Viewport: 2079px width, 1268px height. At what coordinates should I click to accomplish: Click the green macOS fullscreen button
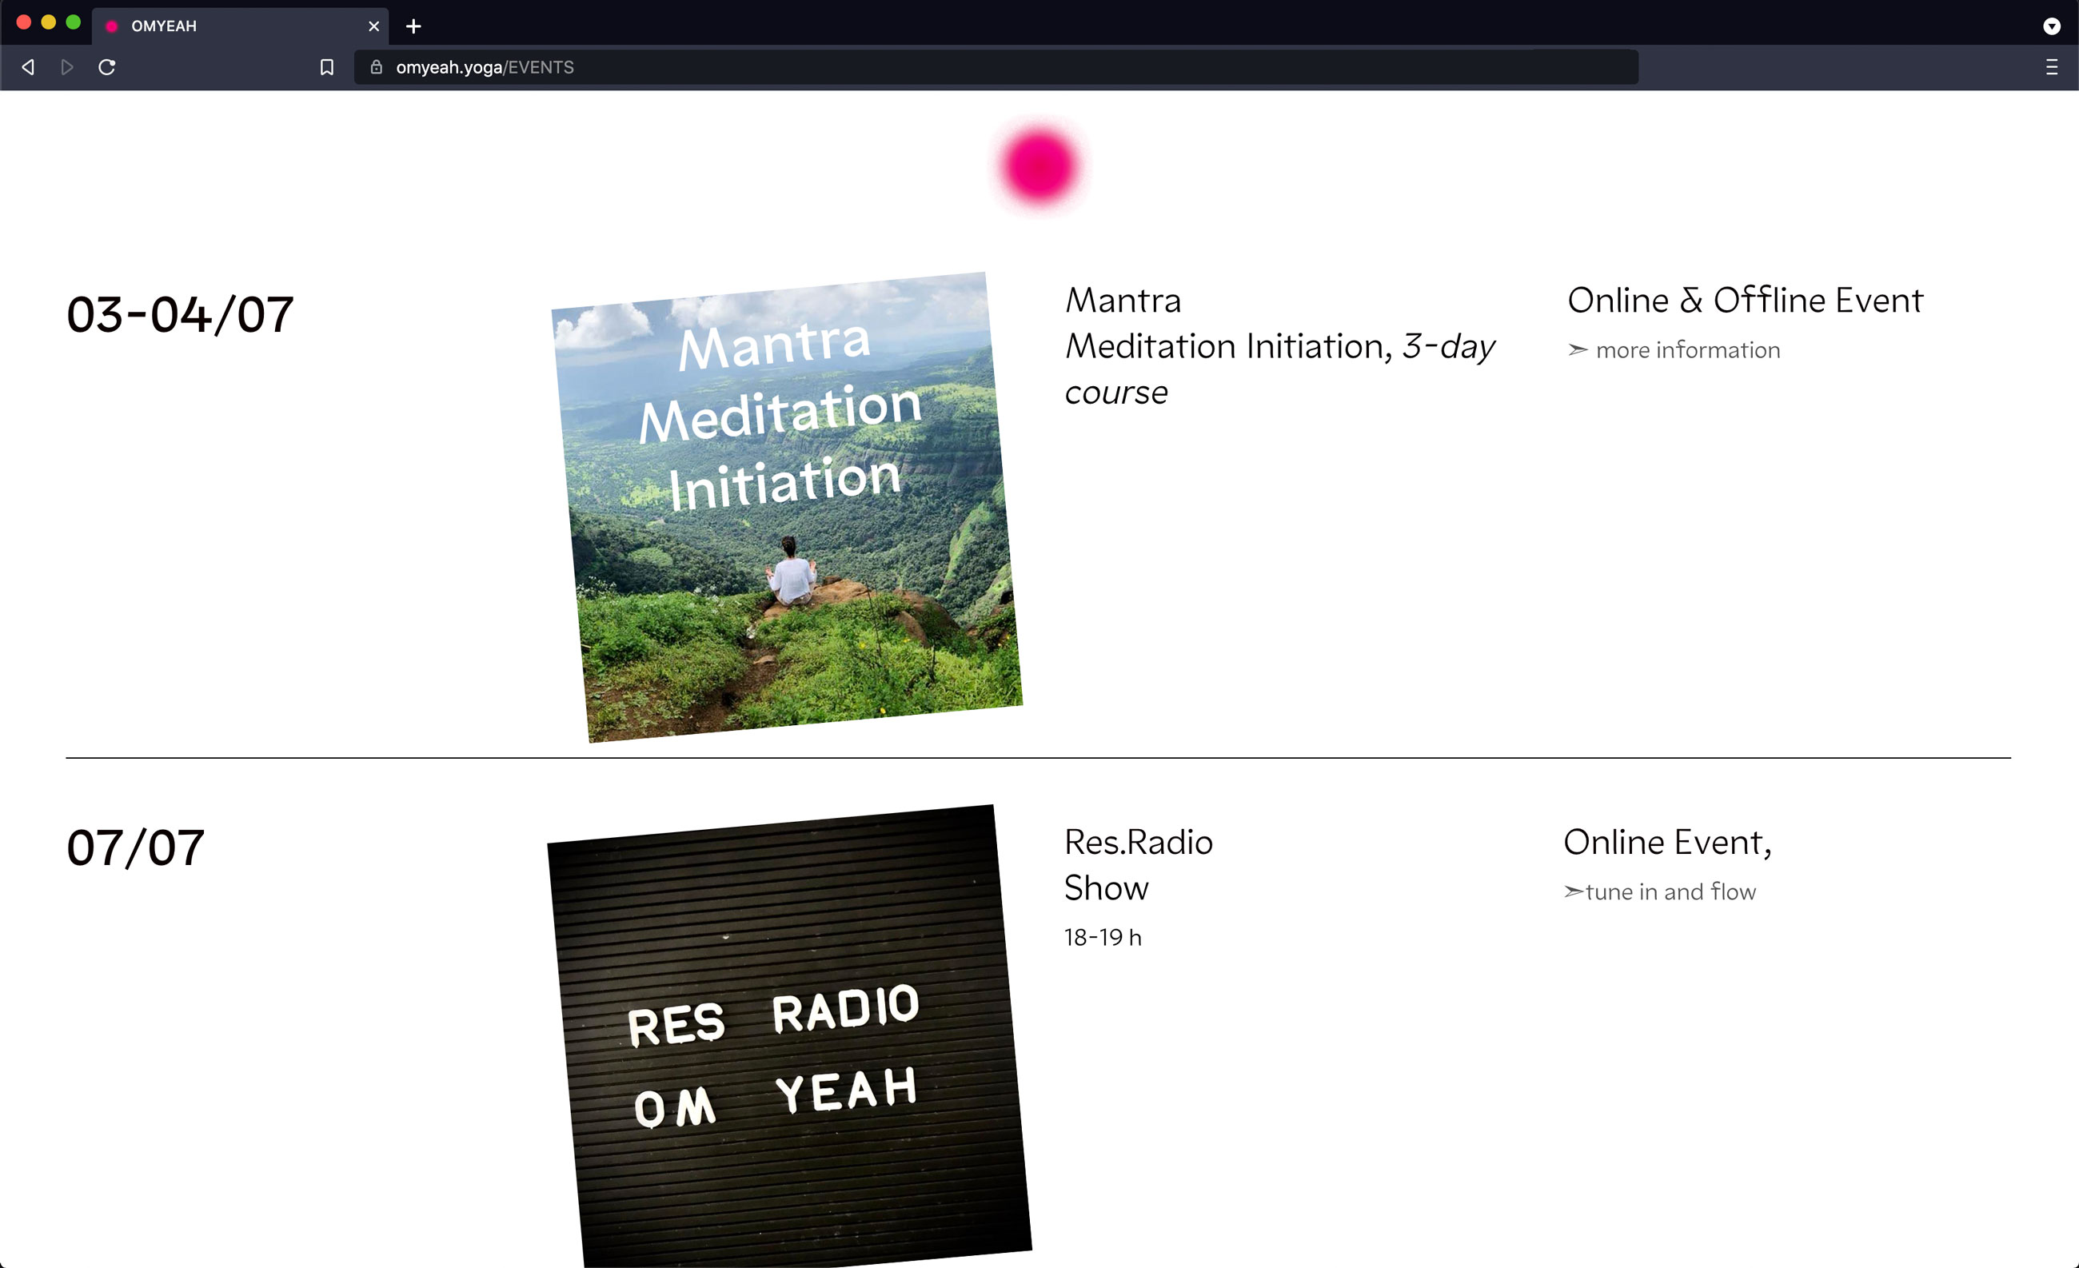point(74,22)
